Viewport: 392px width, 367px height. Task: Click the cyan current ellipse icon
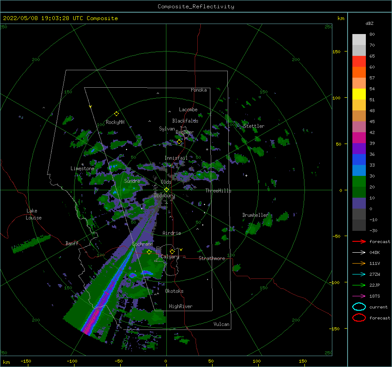pyautogui.click(x=359, y=307)
